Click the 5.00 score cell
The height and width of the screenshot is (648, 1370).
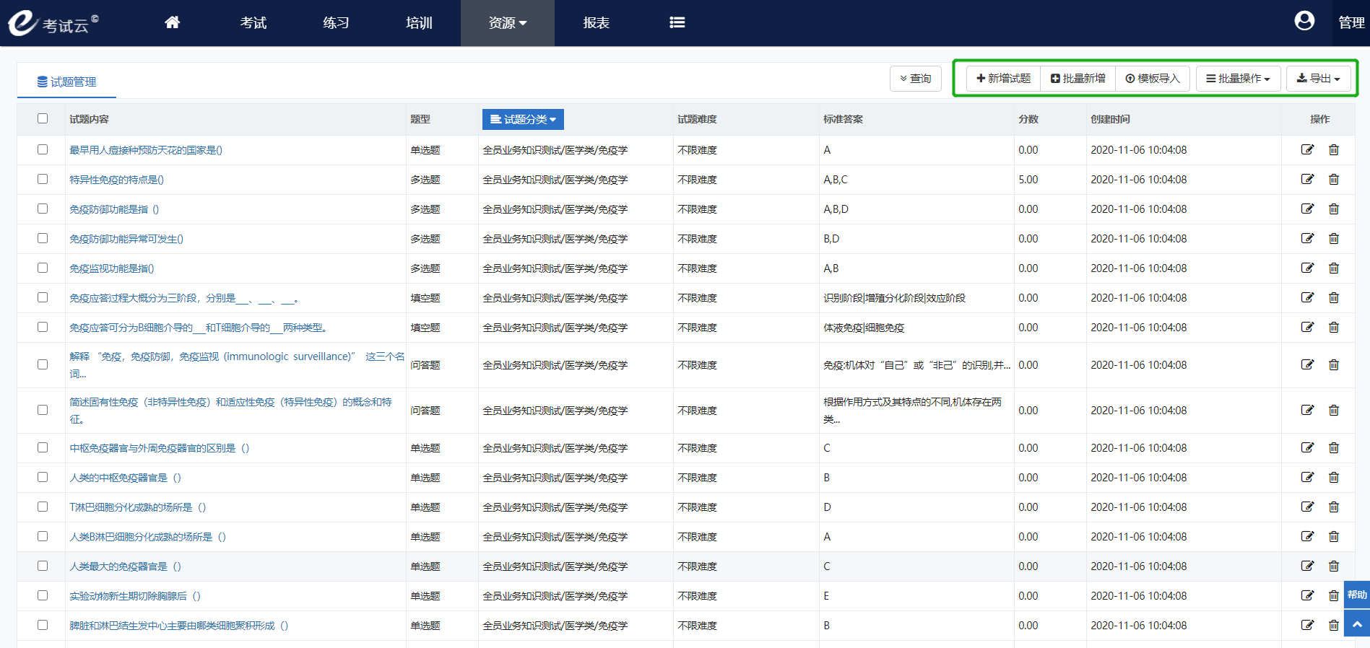click(1028, 180)
